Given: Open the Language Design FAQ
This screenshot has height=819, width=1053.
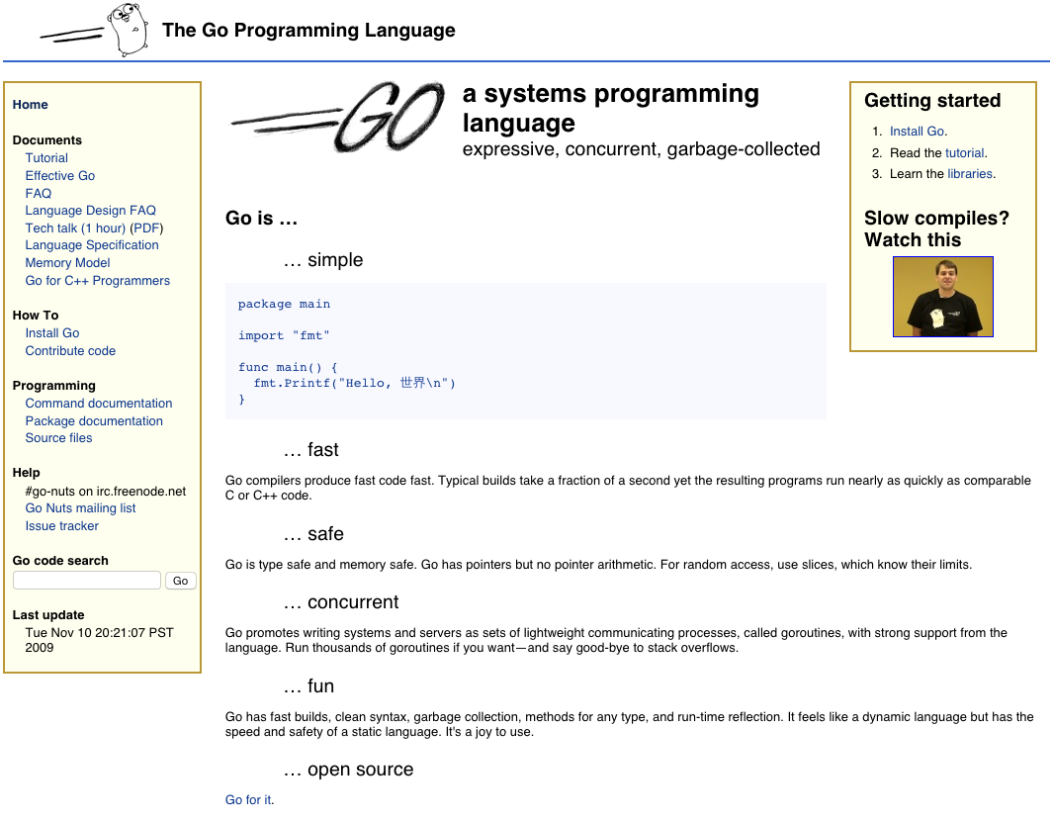Looking at the screenshot, I should 90,211.
